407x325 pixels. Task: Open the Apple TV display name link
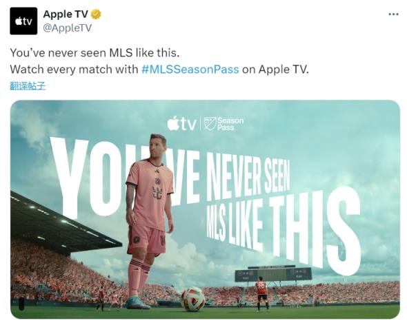(x=66, y=14)
